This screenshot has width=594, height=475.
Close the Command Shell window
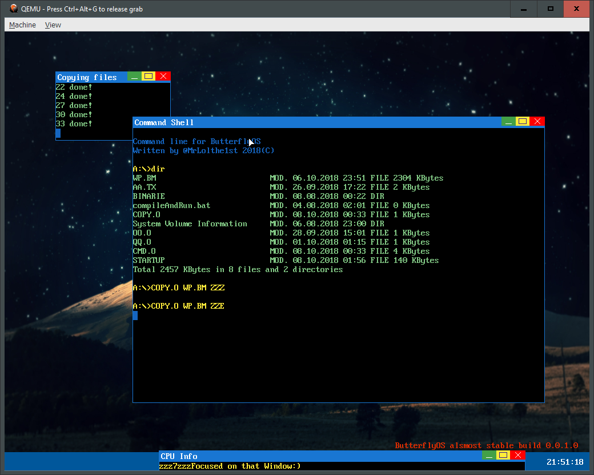click(x=537, y=122)
